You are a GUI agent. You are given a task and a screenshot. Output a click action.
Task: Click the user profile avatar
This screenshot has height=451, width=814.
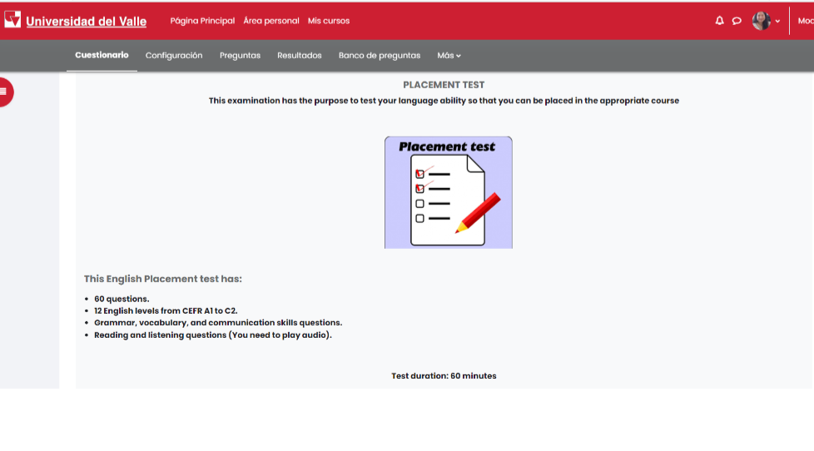pyautogui.click(x=761, y=21)
